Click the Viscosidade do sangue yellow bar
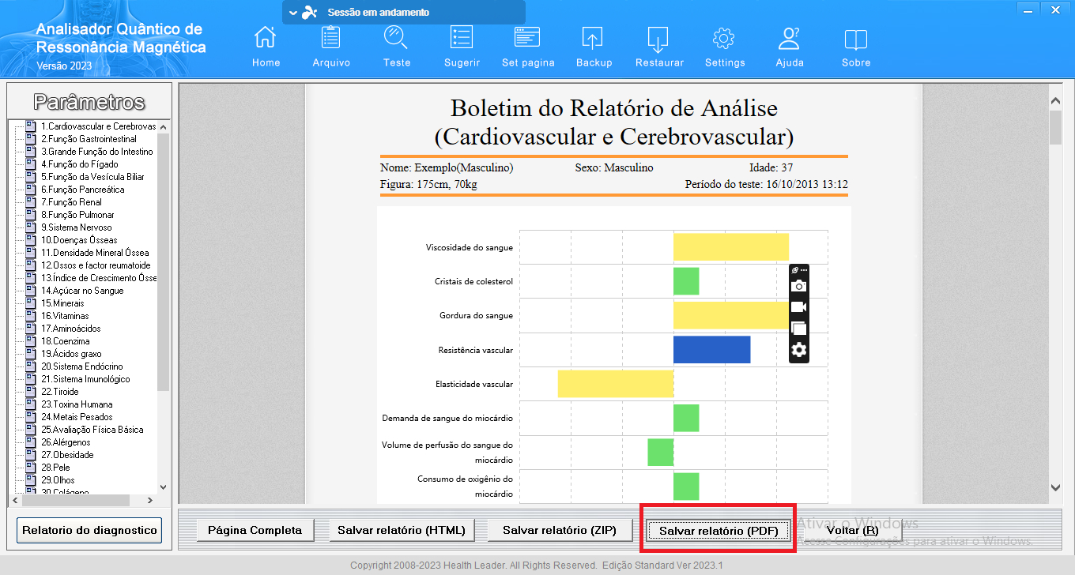Viewport: 1075px width, 575px height. 731,247
